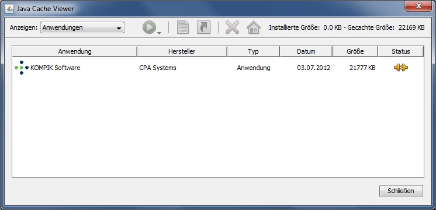Open the application home page house icon
436x210 pixels.
click(x=254, y=27)
